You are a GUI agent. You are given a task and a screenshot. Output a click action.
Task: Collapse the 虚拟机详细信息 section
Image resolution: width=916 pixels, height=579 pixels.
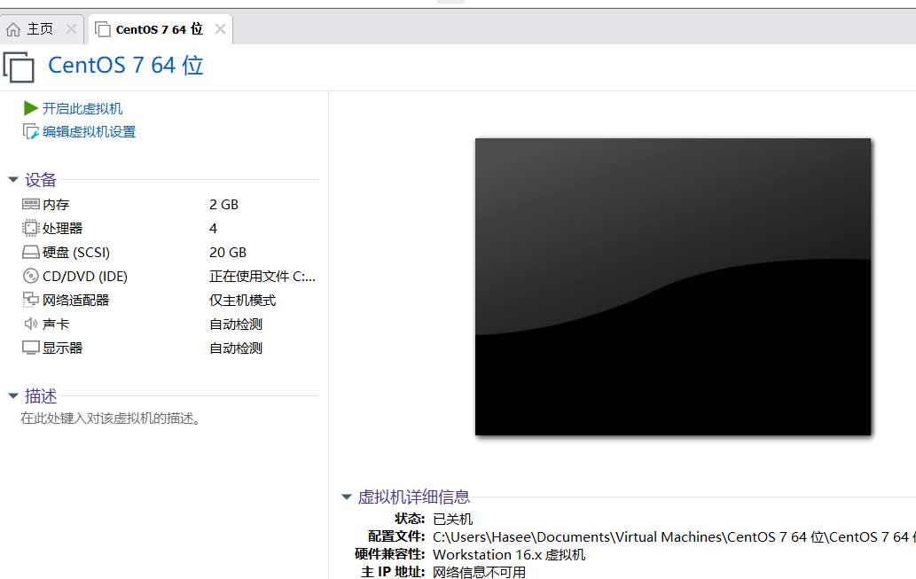[347, 497]
